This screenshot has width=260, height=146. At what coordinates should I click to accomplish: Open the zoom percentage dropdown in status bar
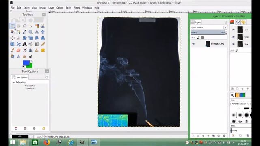click(x=43, y=137)
